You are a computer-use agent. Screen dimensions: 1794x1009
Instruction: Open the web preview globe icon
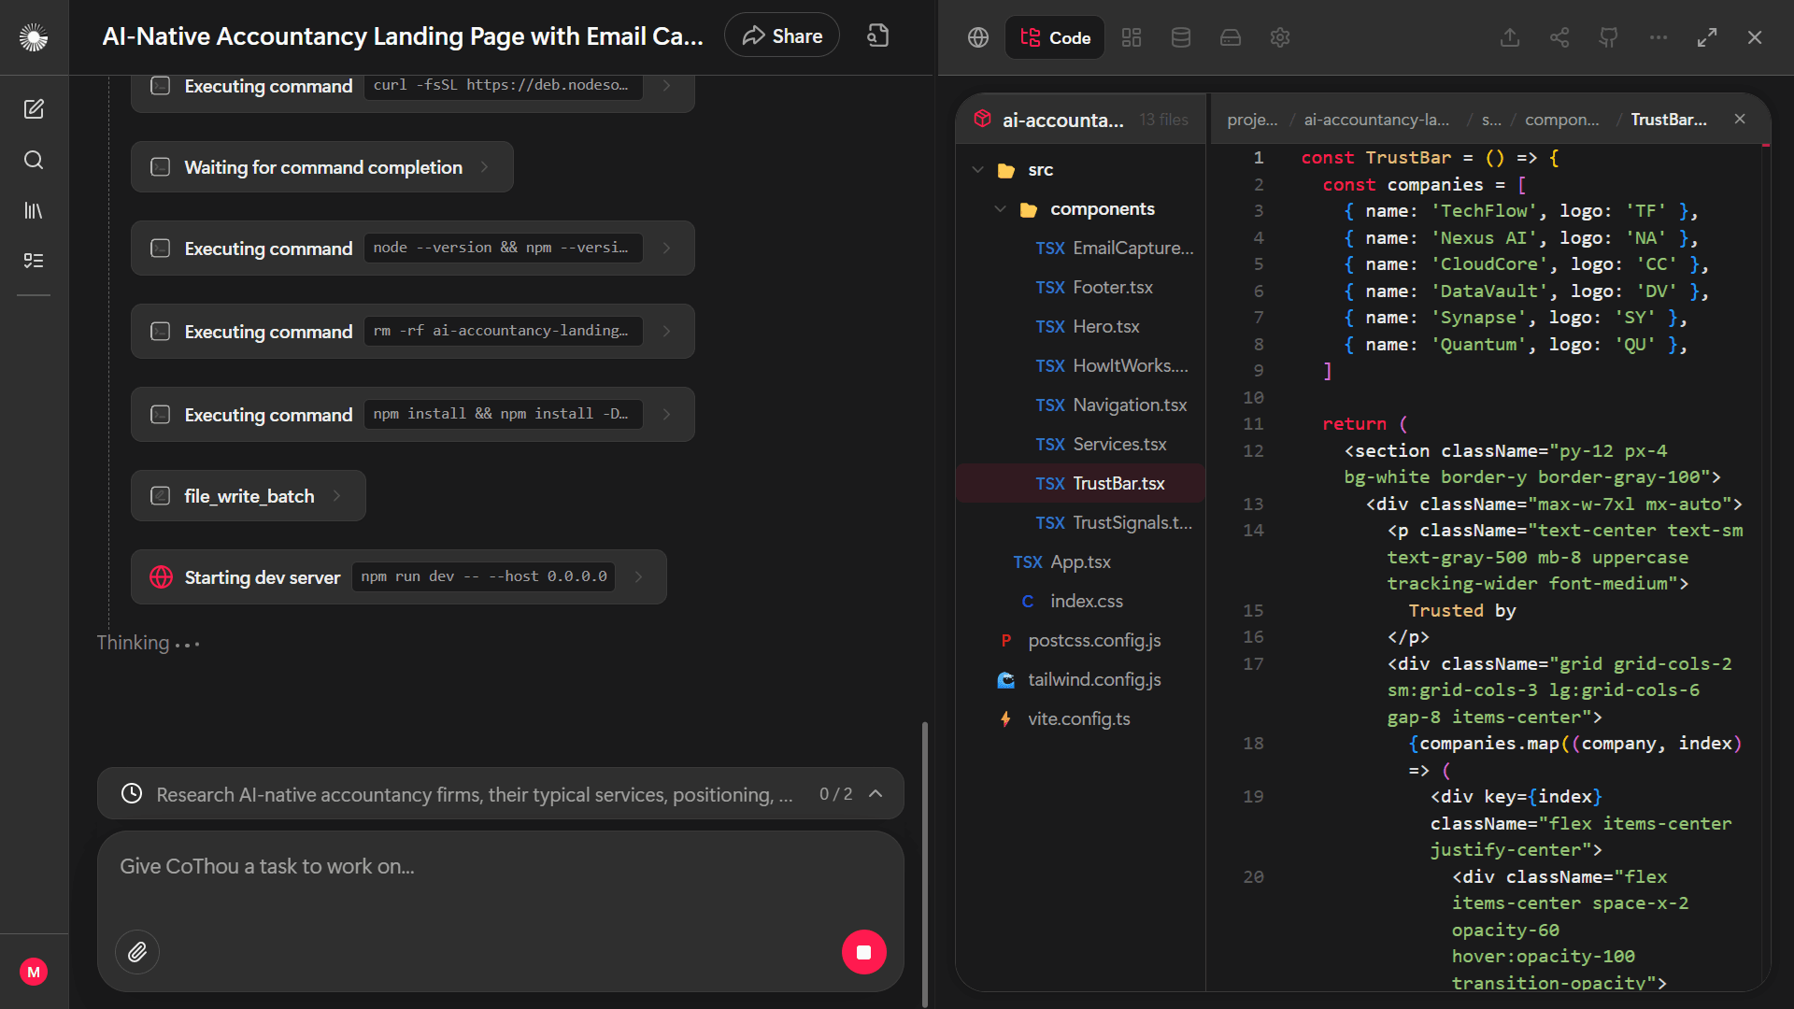pyautogui.click(x=977, y=37)
